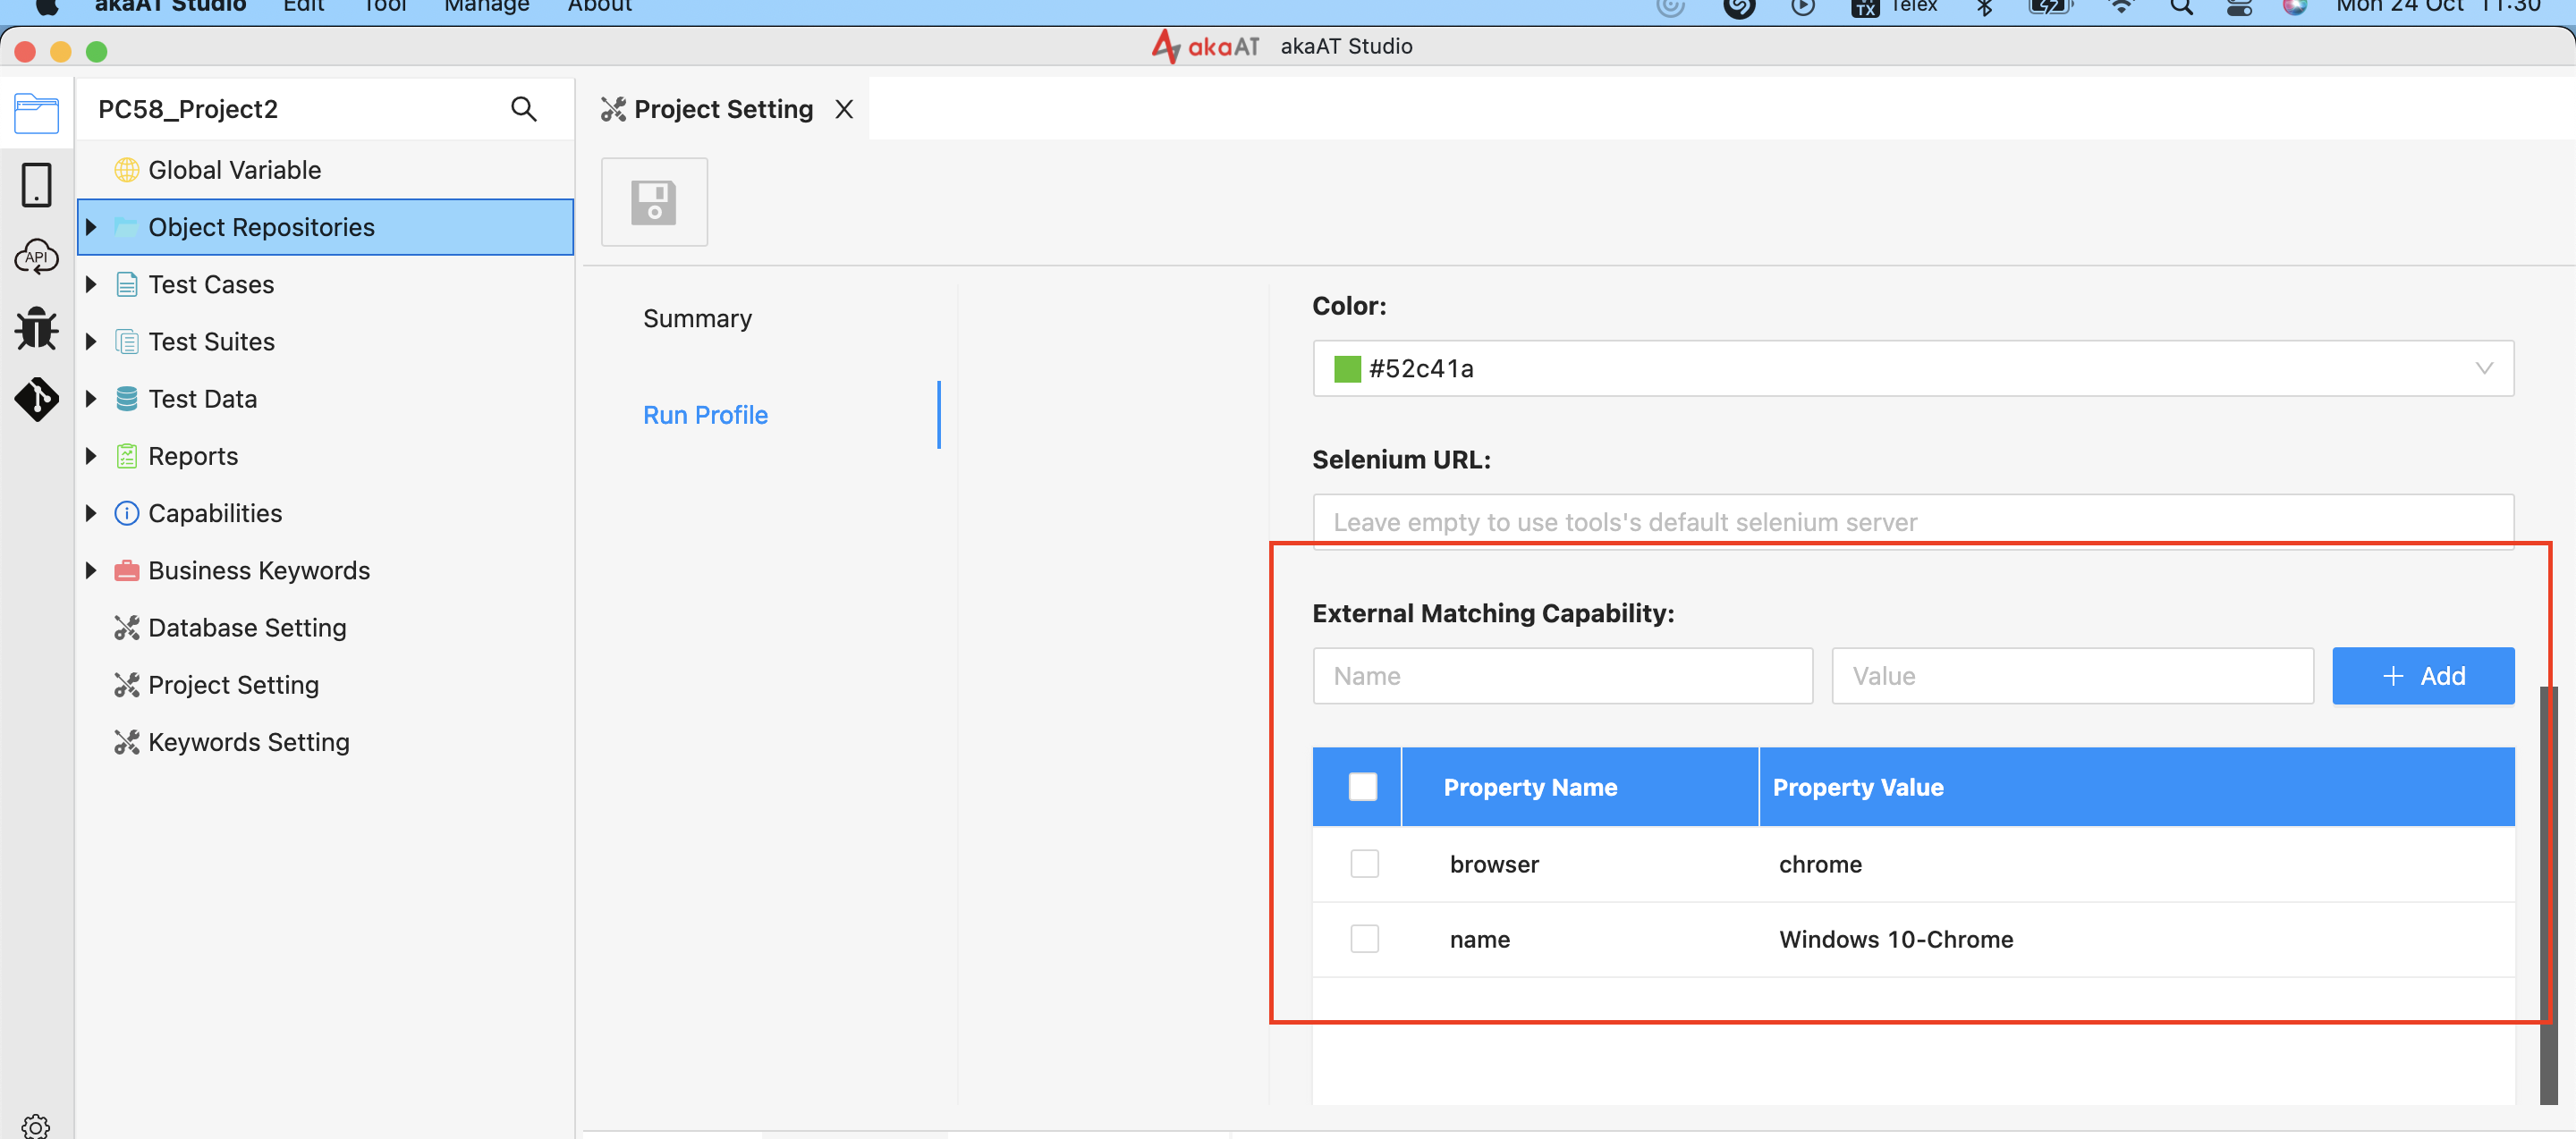Focus the Selenium URL input field
Viewport: 2576px width, 1139px height.
(x=1912, y=521)
